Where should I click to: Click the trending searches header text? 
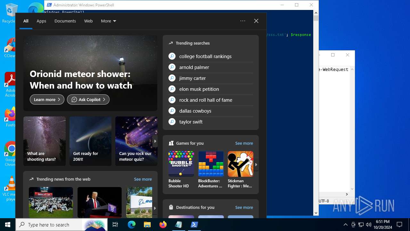pyautogui.click(x=193, y=43)
